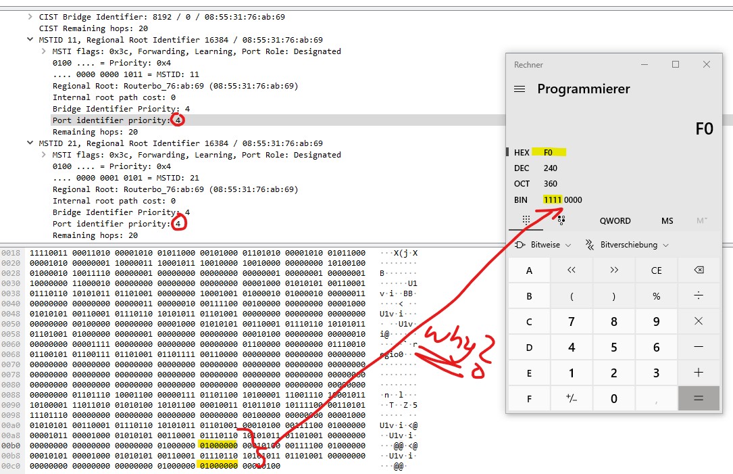This screenshot has width=733, height=474.
Task: Maximize the Rechner calculator window
Action: click(676, 64)
